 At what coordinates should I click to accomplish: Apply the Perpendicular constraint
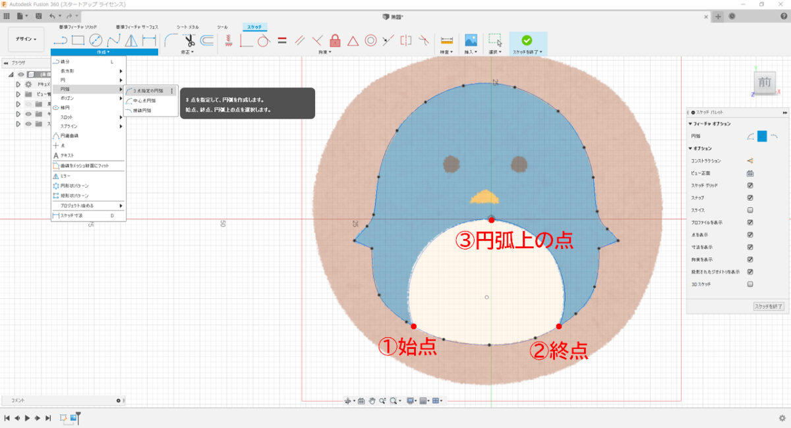coord(317,40)
